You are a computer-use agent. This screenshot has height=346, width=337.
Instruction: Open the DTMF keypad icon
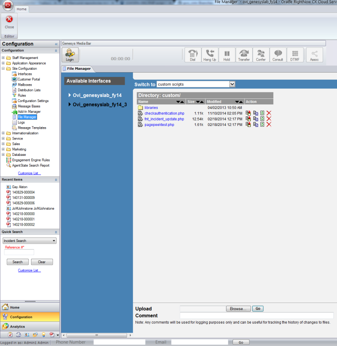295,55
